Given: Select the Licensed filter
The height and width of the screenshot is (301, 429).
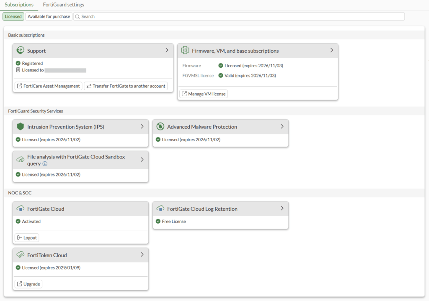Looking at the screenshot, I should tap(13, 16).
